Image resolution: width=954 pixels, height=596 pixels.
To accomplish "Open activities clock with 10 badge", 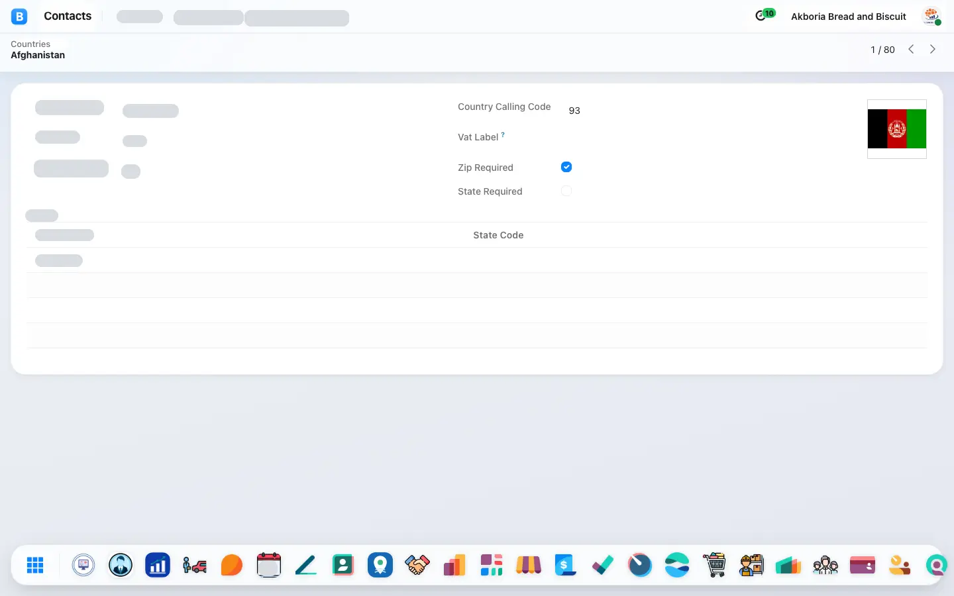I will (x=765, y=15).
